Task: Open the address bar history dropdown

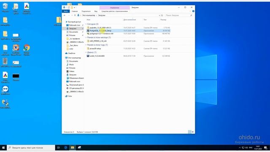Action: tap(159, 15)
